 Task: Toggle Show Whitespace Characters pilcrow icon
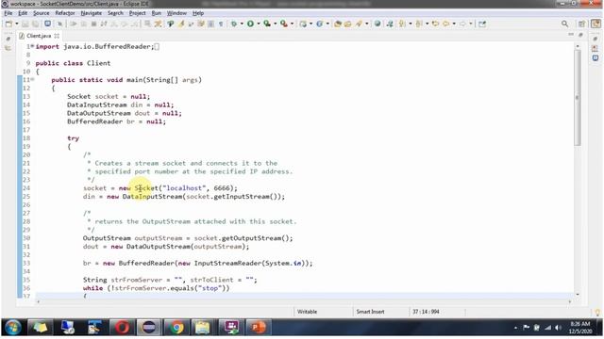coord(221,24)
